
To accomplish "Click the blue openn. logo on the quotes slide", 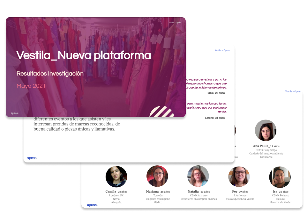I will [x=32, y=158].
